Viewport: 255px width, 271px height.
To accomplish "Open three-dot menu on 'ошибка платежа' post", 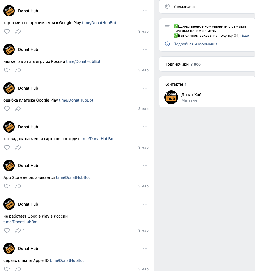I will coord(145,88).
